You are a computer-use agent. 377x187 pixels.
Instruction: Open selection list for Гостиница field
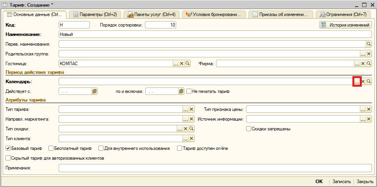(x=176, y=64)
